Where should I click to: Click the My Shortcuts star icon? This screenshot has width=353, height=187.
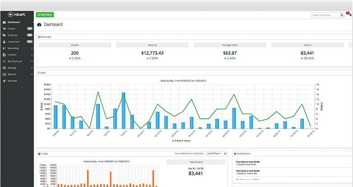pos(4,61)
